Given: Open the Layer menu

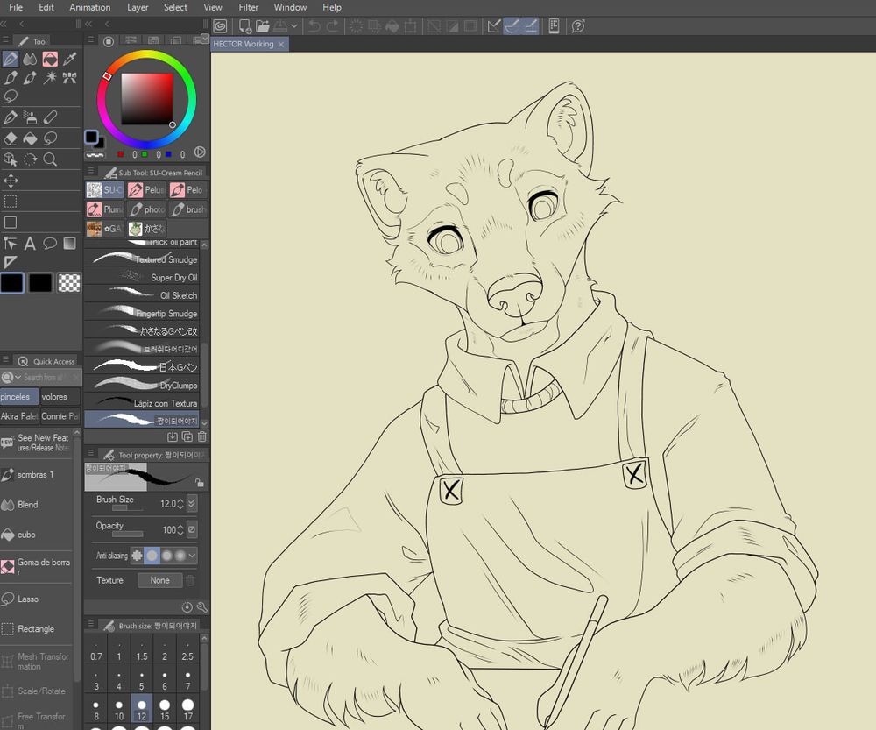Looking at the screenshot, I should point(138,7).
